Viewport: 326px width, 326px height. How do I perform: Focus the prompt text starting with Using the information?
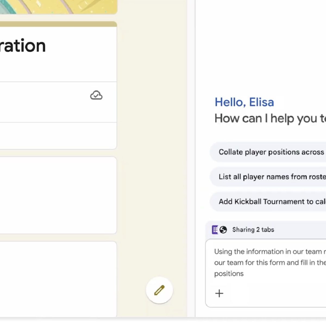[x=269, y=262]
